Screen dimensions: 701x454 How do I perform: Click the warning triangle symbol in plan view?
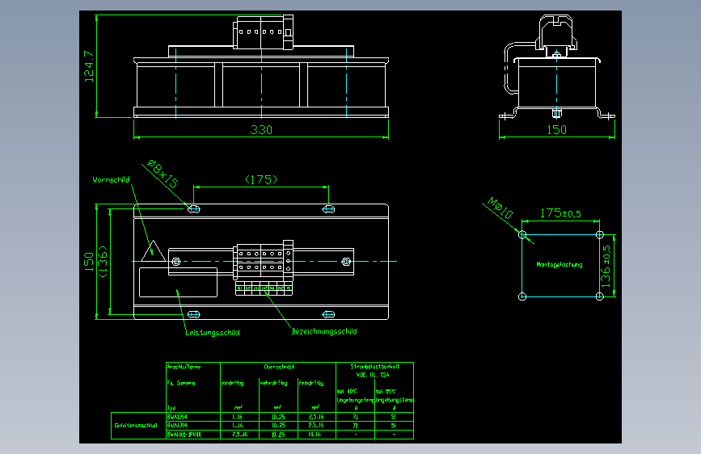pyautogui.click(x=154, y=251)
